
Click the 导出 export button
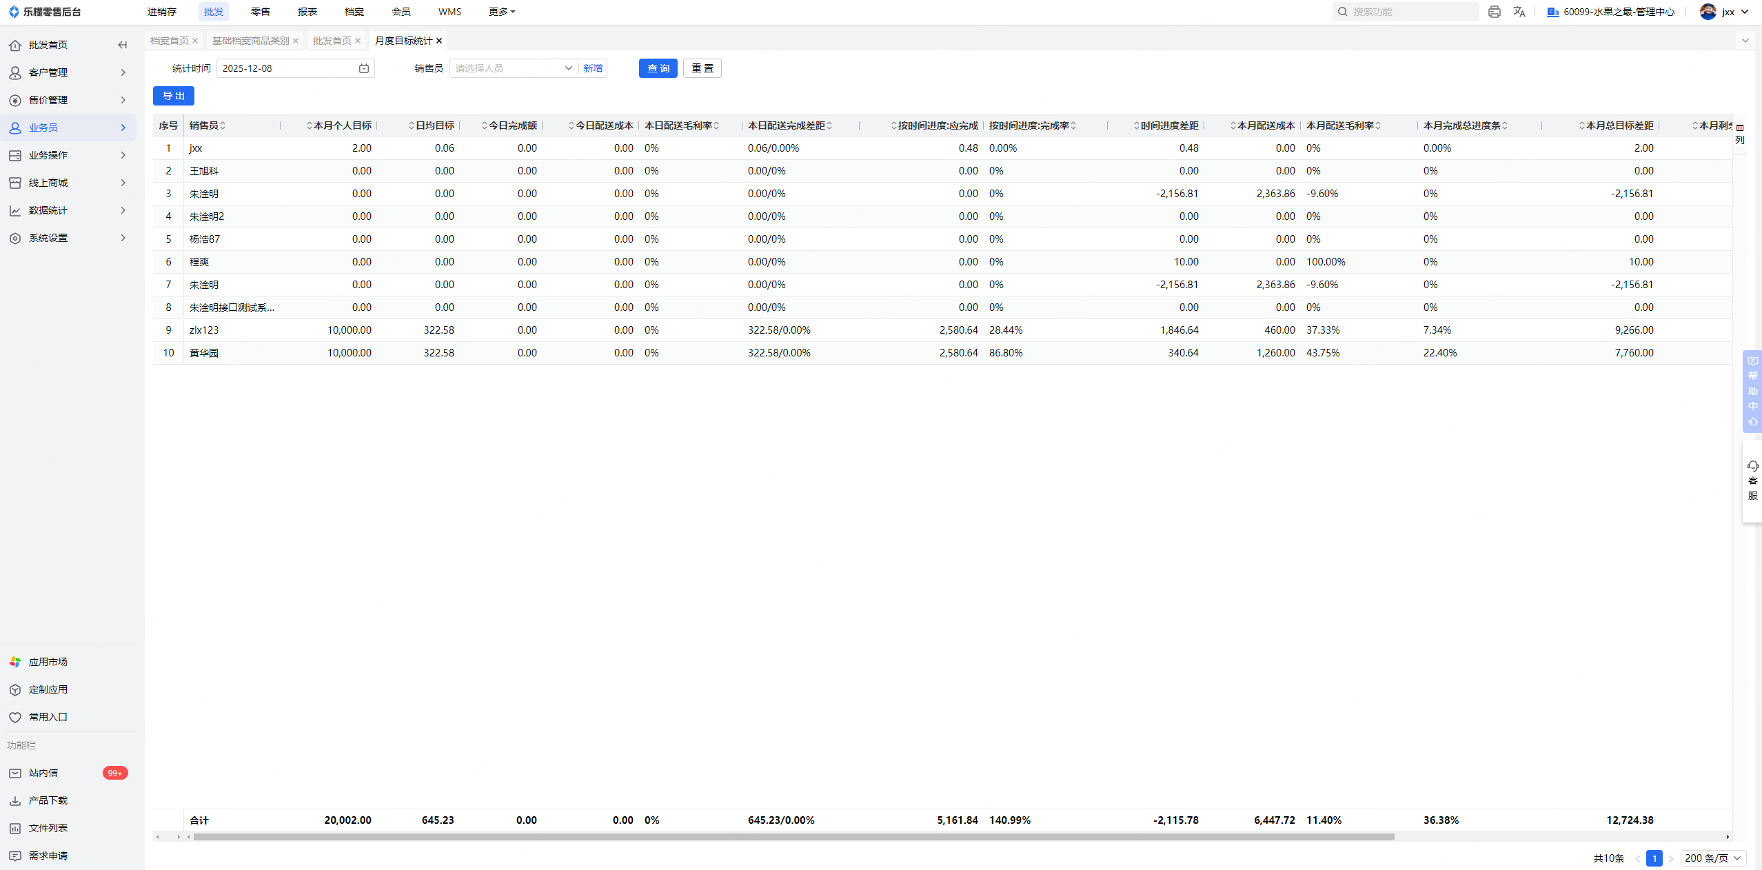(x=174, y=96)
